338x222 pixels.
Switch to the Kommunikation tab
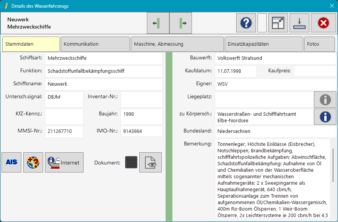pyautogui.click(x=95, y=44)
